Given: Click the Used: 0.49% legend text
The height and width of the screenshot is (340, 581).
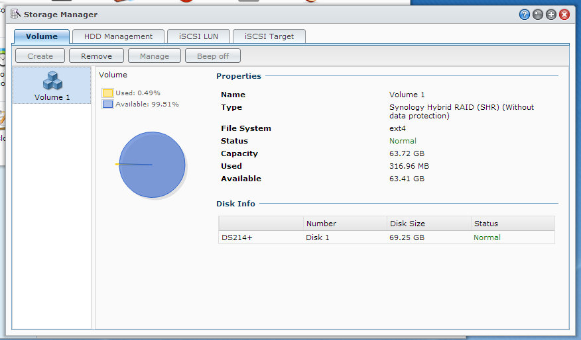Looking at the screenshot, I should 138,93.
